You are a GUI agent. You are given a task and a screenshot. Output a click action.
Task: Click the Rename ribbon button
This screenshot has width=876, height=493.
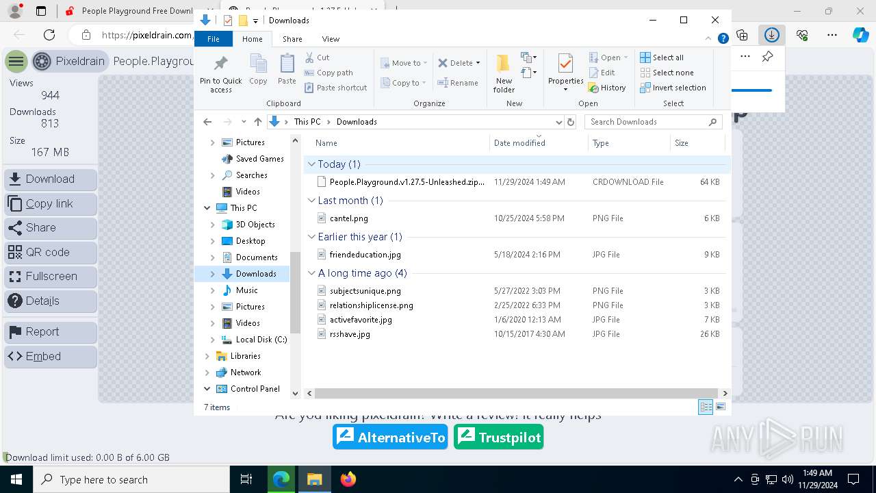click(x=458, y=83)
